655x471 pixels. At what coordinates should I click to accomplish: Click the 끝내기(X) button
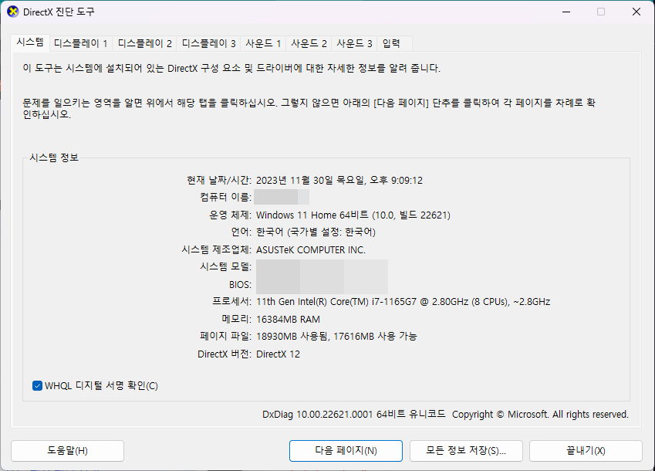click(x=586, y=451)
